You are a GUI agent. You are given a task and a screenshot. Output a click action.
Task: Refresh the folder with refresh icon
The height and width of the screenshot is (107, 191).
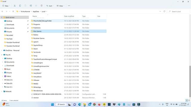(x=164, y=11)
